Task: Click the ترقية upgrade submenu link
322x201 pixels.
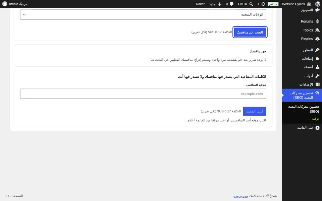Action: 313,119
